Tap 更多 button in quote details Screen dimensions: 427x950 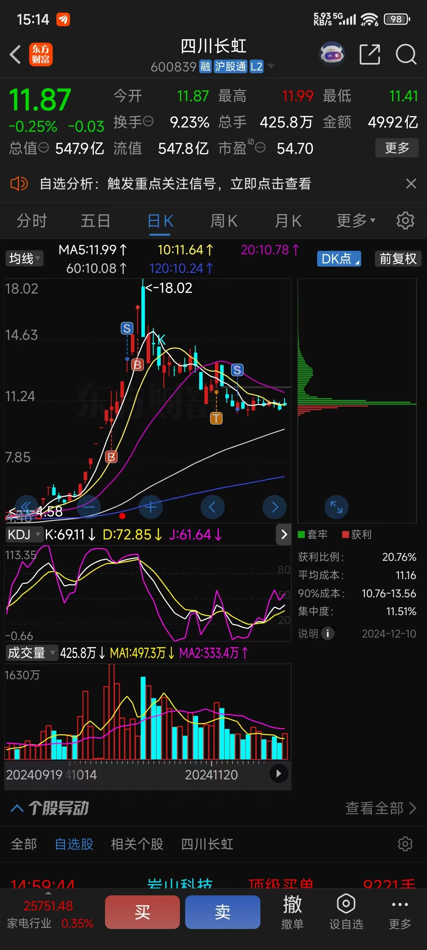pos(397,147)
